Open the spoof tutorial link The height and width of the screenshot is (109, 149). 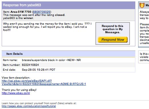point(29,106)
